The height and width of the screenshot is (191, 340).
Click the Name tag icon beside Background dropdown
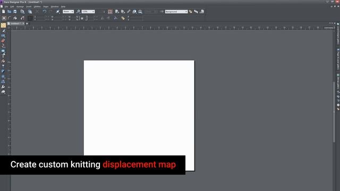pyautogui.click(x=190, y=12)
